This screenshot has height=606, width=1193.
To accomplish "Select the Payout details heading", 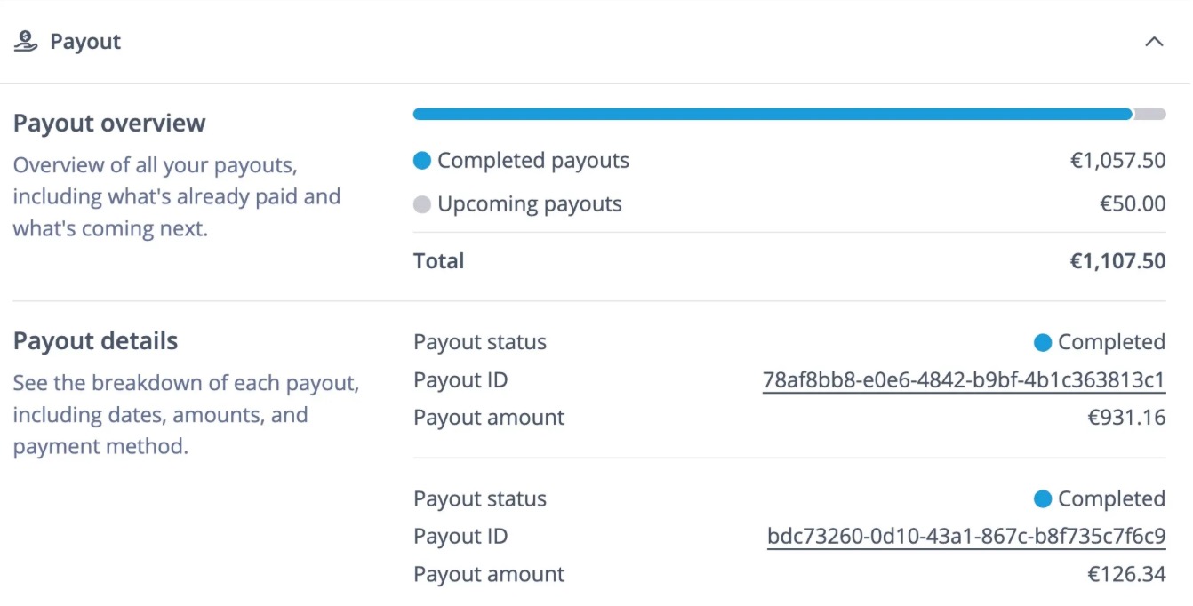I will pos(93,339).
